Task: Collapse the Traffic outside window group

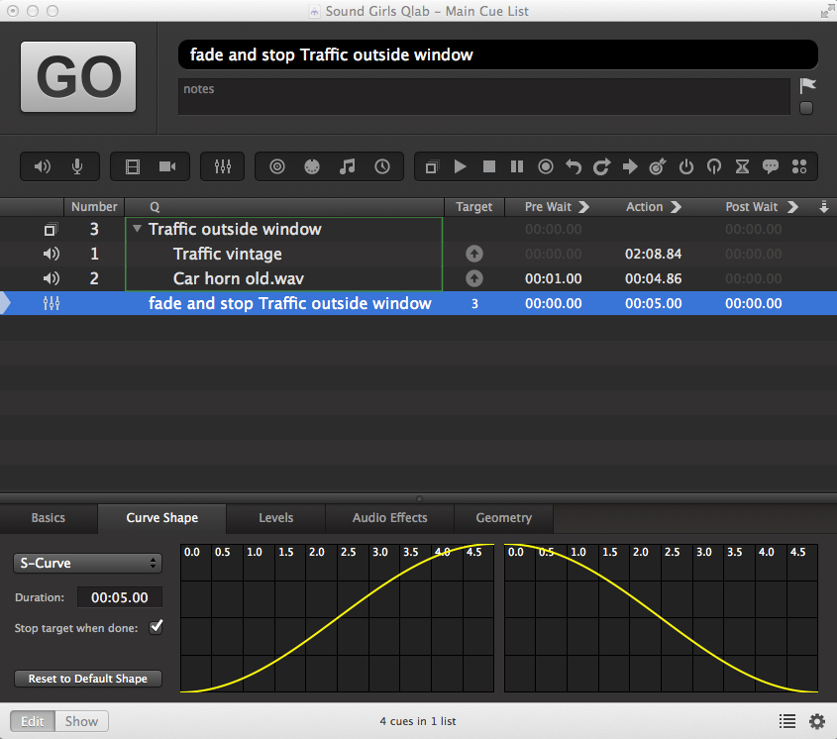Action: (137, 229)
